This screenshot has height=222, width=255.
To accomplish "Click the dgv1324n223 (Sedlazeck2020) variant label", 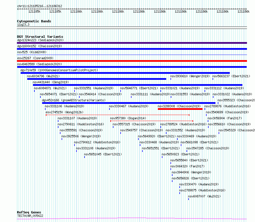I will point(40,40).
